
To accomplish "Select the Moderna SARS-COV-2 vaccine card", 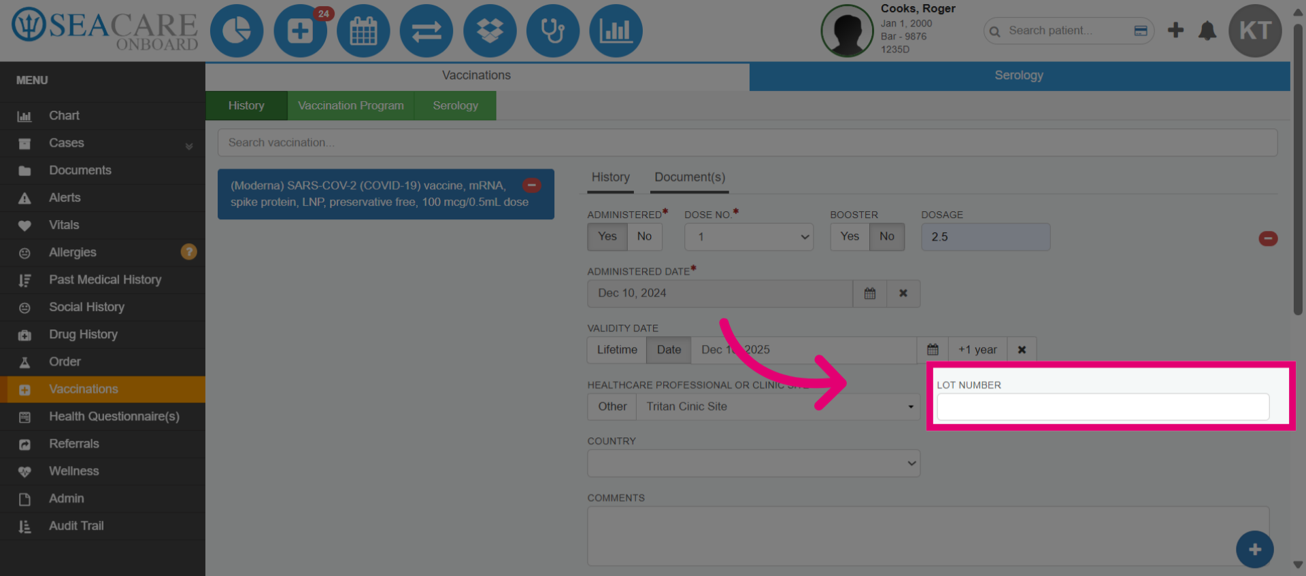I will pyautogui.click(x=386, y=194).
